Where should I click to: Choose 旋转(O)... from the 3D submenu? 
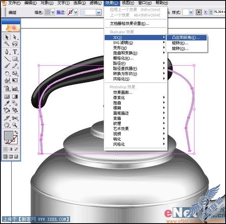(x=187, y=48)
